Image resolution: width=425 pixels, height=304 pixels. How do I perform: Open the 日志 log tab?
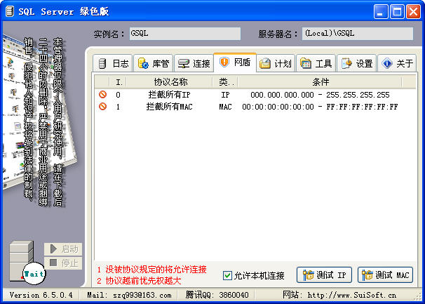(114, 63)
